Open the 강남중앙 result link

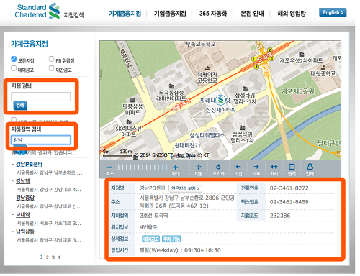tap(25, 198)
